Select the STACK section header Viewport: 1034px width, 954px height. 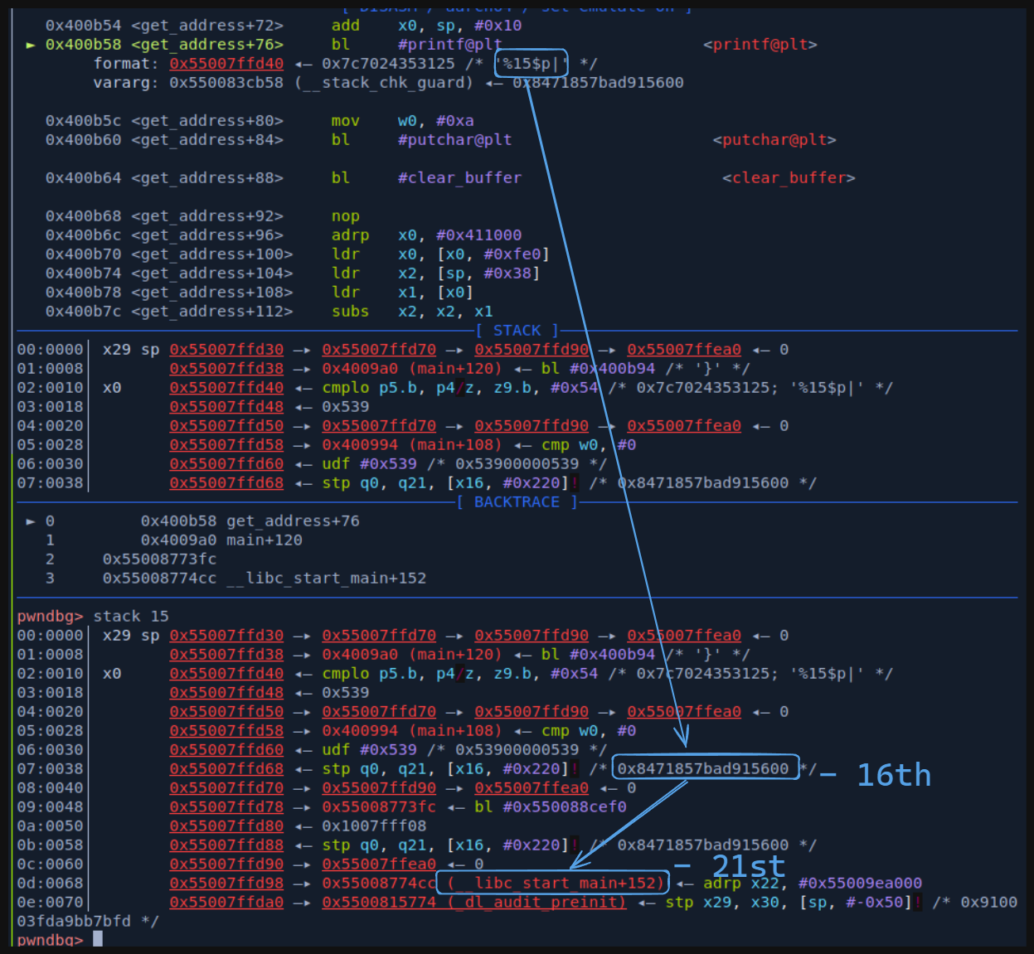tap(517, 331)
